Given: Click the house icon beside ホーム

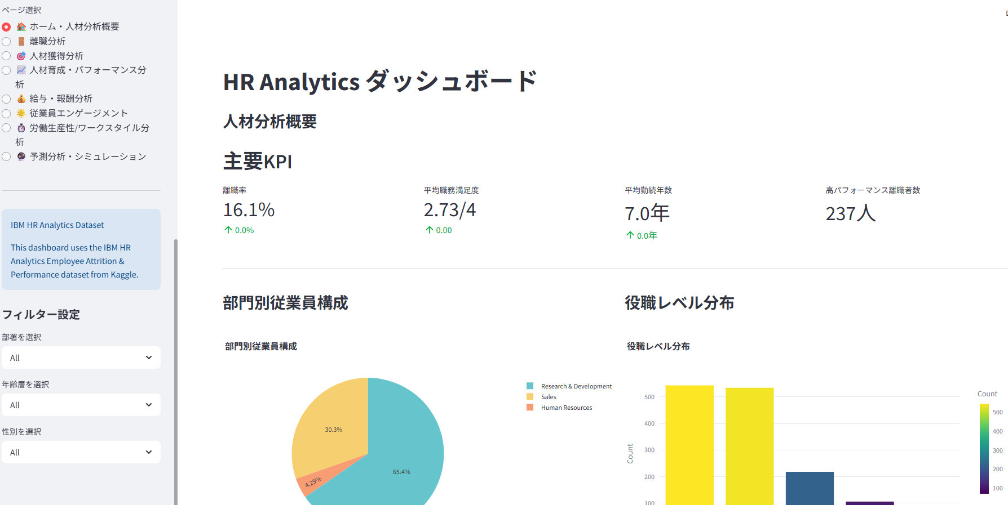Looking at the screenshot, I should [x=21, y=26].
